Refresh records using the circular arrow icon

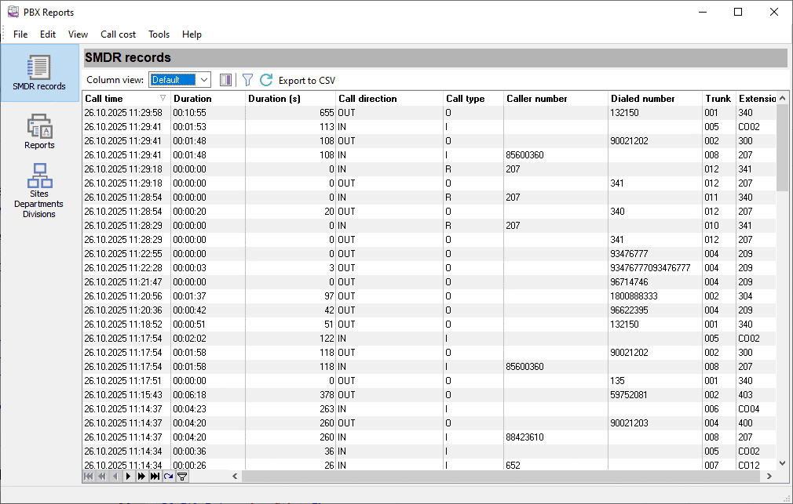266,79
